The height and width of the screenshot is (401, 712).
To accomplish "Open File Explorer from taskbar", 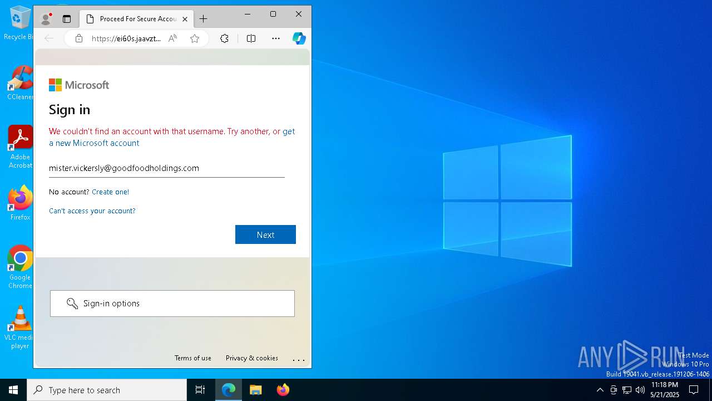I will click(255, 390).
